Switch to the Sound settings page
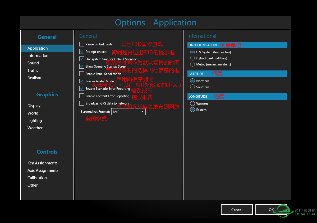This screenshot has height=223, width=317. (x=33, y=63)
